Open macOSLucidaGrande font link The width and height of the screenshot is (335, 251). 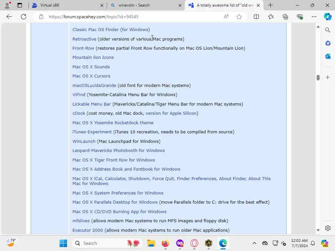pos(94,85)
